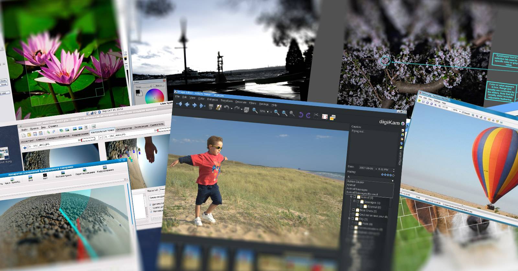Toggle the Сразу до... checkbox in Hugin
The width and height of the screenshot is (518, 271).
(x=151, y=208)
